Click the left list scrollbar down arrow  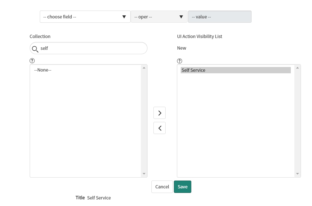144,174
